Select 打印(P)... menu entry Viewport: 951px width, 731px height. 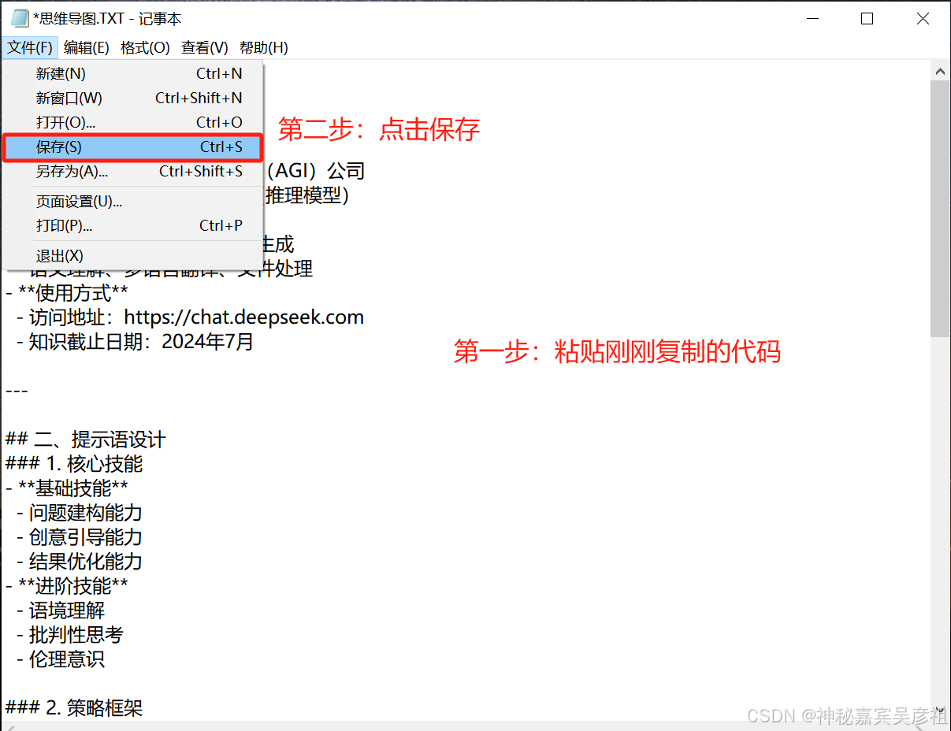coord(132,226)
